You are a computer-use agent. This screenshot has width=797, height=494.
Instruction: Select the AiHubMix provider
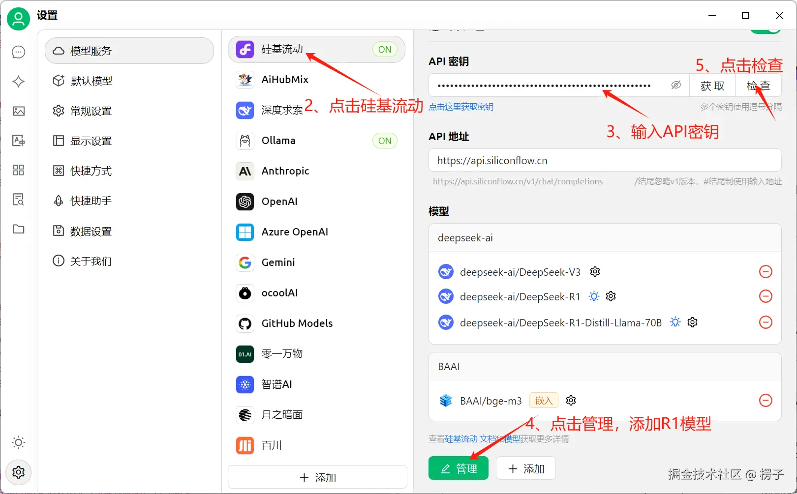317,80
